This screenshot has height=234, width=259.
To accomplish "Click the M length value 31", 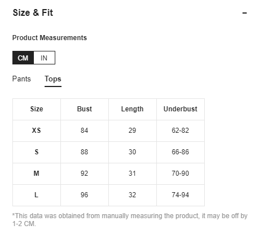I will [132, 174].
